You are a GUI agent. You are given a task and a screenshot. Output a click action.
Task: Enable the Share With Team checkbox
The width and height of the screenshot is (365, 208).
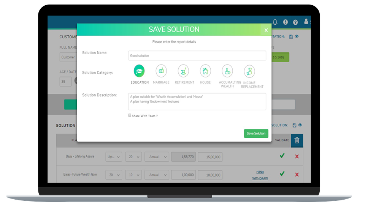coord(130,115)
